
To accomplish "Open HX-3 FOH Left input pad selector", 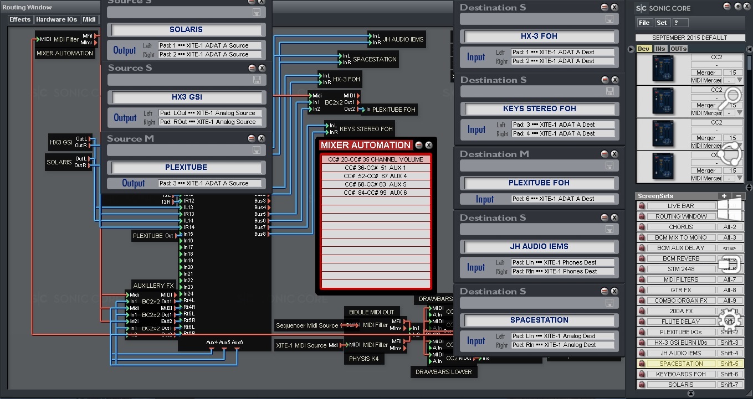I will 563,53.
